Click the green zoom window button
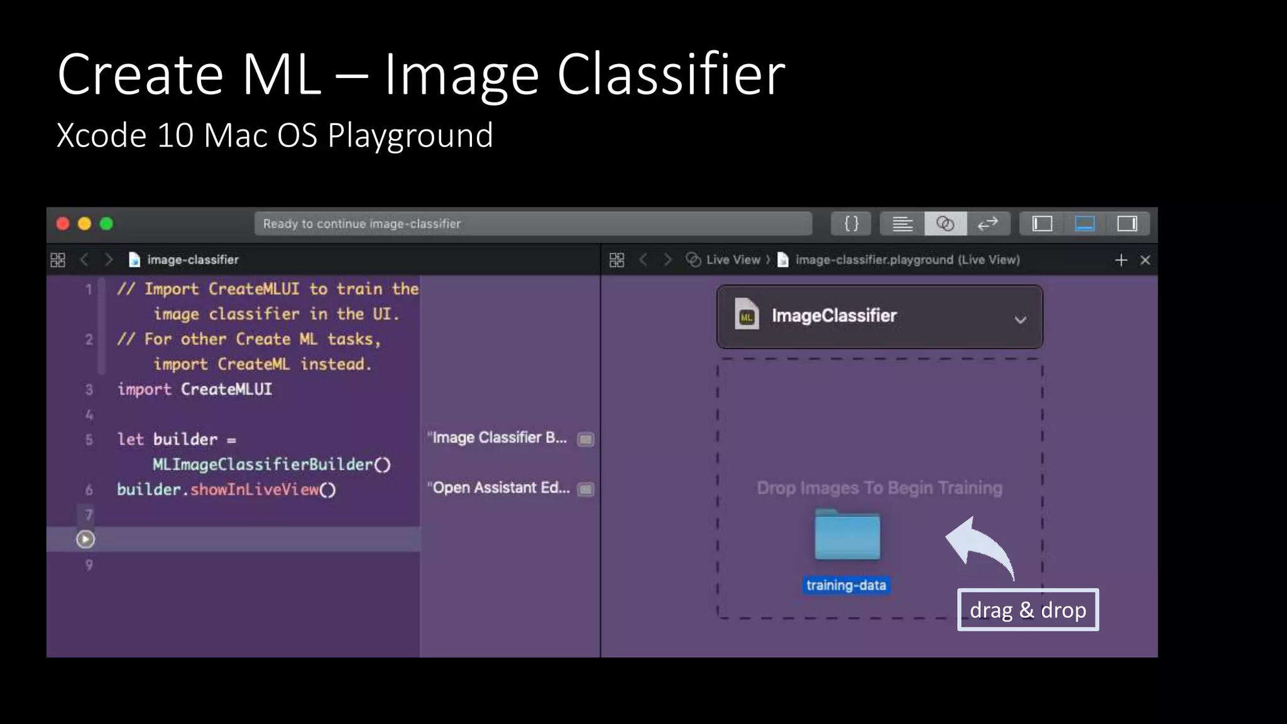This screenshot has width=1287, height=724. (107, 224)
